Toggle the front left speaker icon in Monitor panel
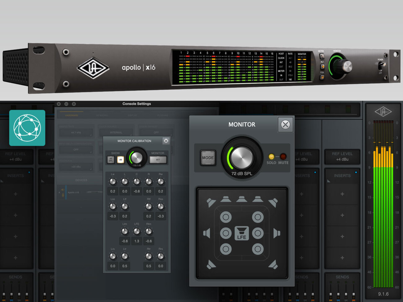This screenshot has height=302, width=403. pyautogui.click(x=225, y=199)
